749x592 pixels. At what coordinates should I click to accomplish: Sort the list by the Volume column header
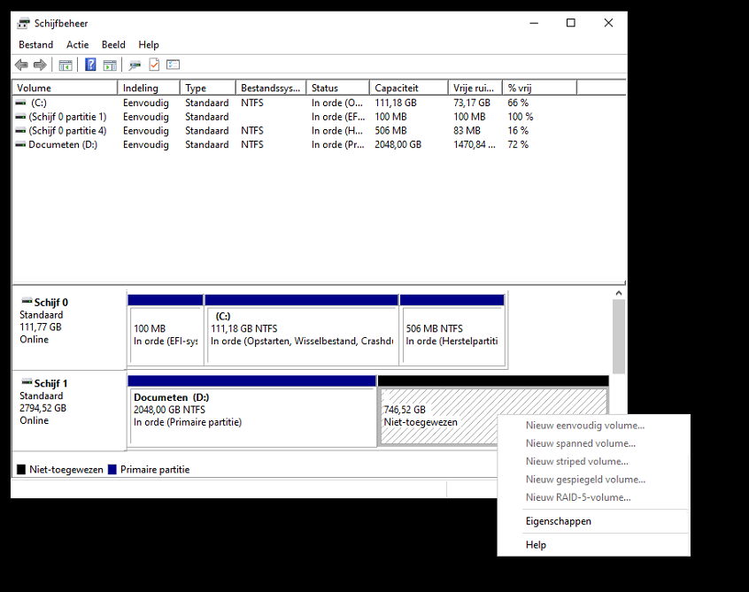65,88
